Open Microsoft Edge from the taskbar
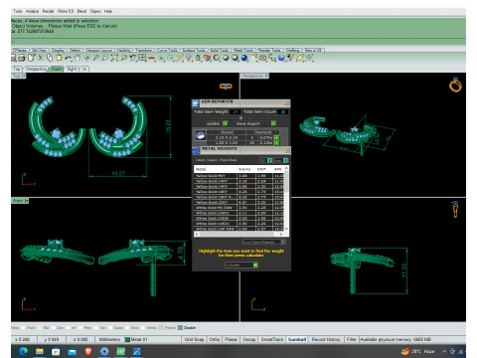The height and width of the screenshot is (358, 477). [23, 351]
